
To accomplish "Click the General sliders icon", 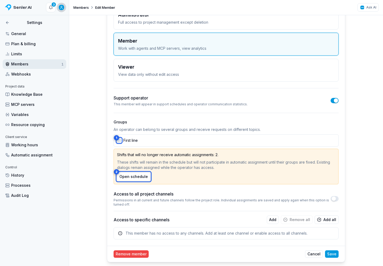I will coord(7,34).
